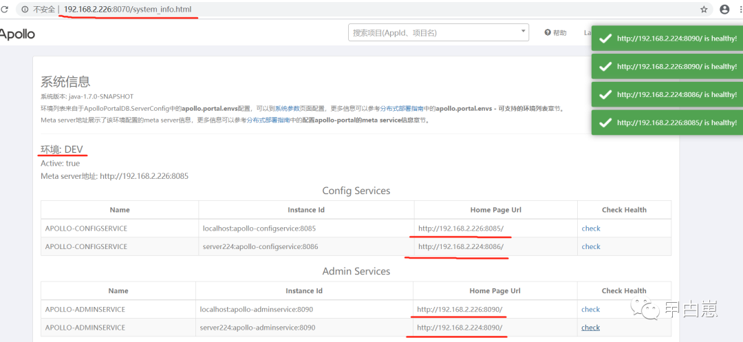Click the Name header in Admin Services table
This screenshot has height=342, width=743.
[118, 290]
